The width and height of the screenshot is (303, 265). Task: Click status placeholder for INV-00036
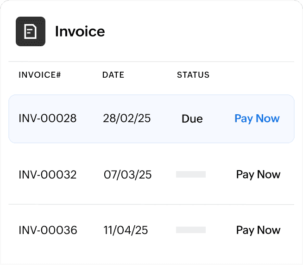191,230
